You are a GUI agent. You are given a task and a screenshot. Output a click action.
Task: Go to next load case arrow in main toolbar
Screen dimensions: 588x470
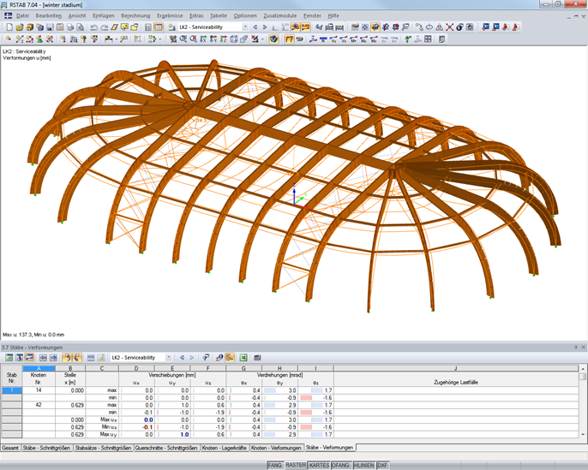(x=265, y=27)
